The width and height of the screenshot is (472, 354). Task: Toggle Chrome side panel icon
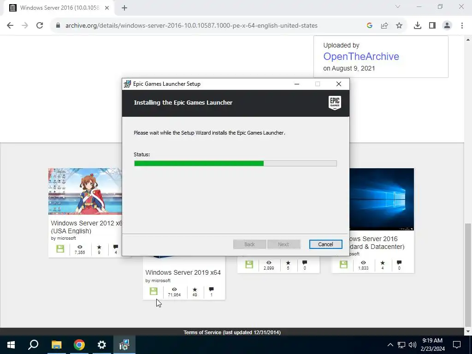coord(432,26)
